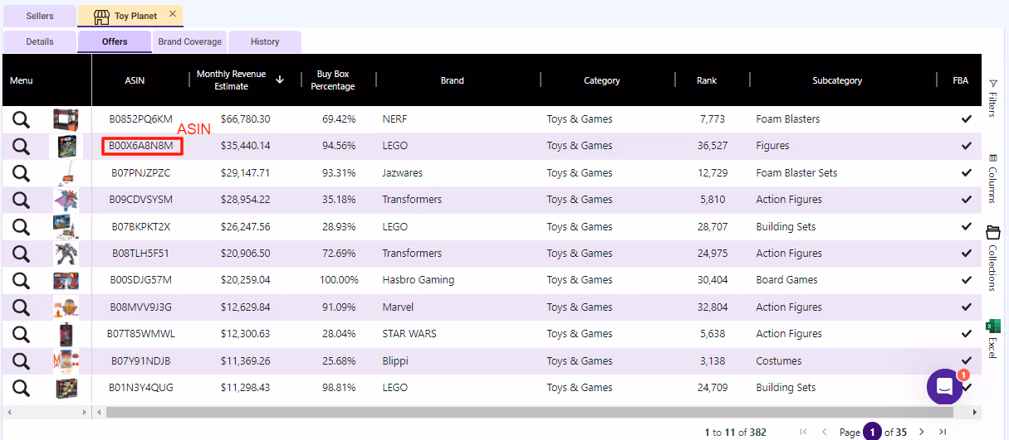Click the current page number 1 circle
Viewport: 1009px width, 440px height.
point(872,432)
